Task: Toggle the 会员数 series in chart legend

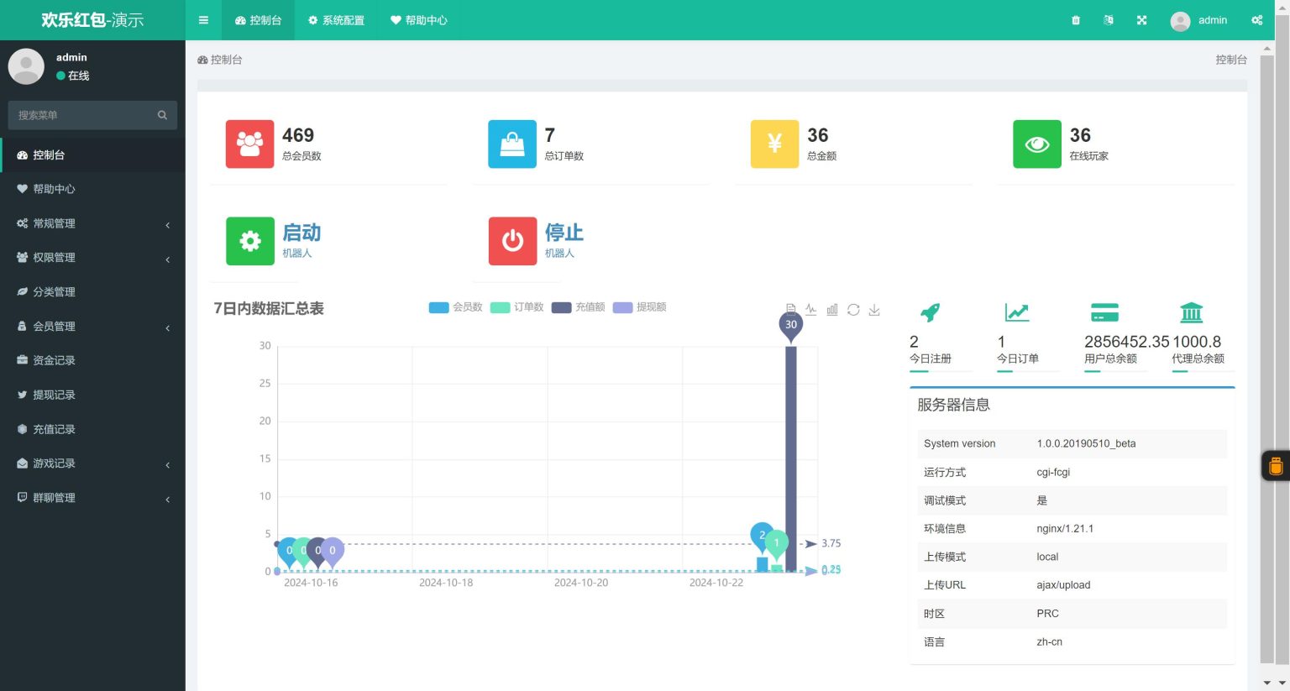Action: [455, 307]
